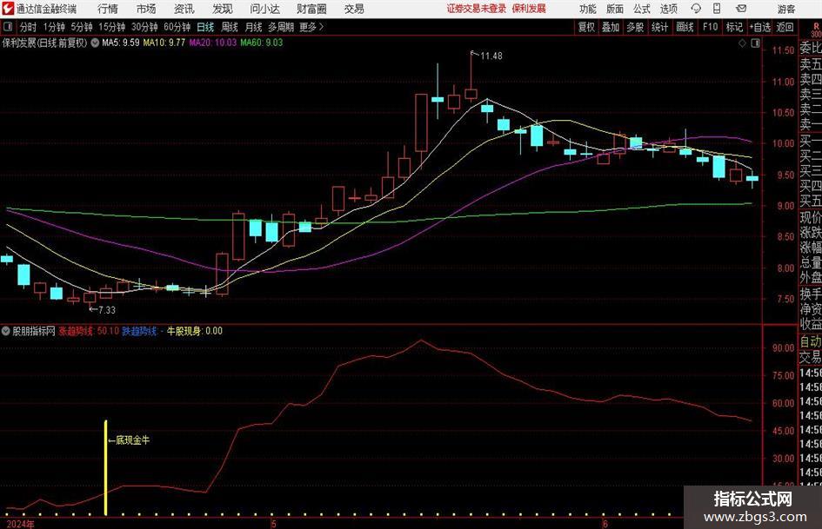Click the 证券交易未登录 login link
The height and width of the screenshot is (529, 822).
tap(477, 9)
